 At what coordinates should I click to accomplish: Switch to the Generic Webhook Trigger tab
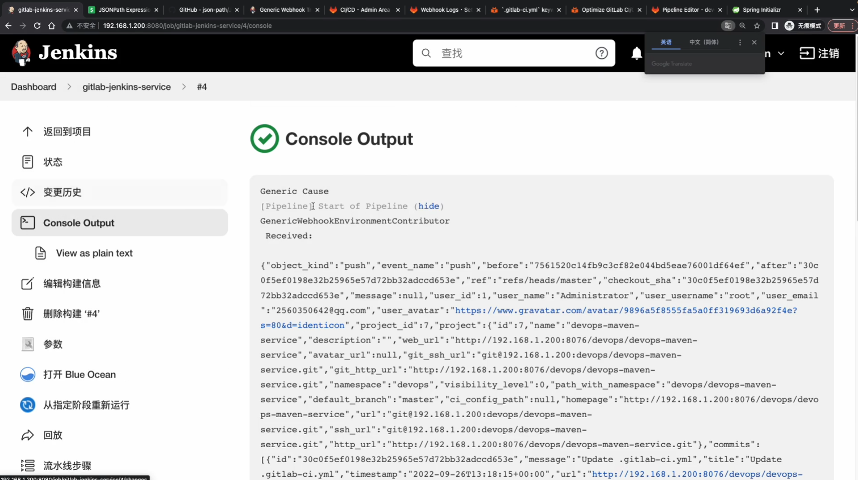pyautogui.click(x=285, y=10)
